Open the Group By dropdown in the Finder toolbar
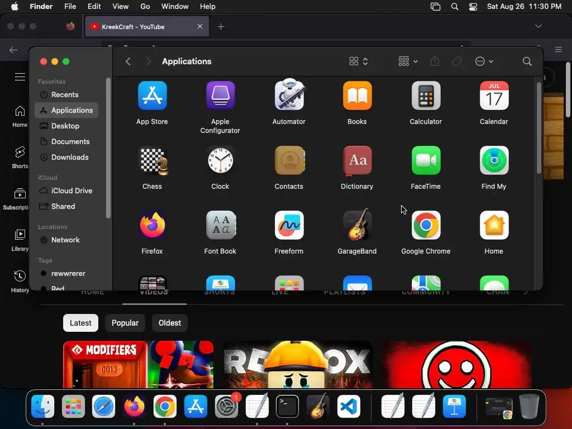The height and width of the screenshot is (429, 572). coord(408,61)
